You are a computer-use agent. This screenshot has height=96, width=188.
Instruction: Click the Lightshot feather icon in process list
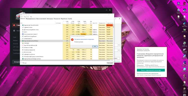click(x=23, y=27)
